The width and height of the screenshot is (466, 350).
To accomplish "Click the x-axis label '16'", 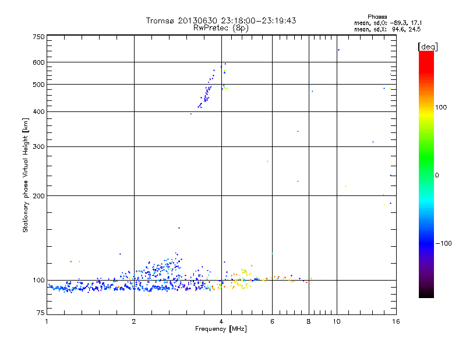I will point(396,321).
